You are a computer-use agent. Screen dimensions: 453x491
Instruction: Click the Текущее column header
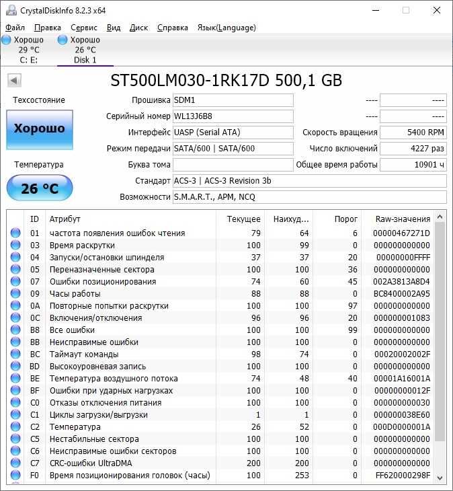[x=240, y=219]
